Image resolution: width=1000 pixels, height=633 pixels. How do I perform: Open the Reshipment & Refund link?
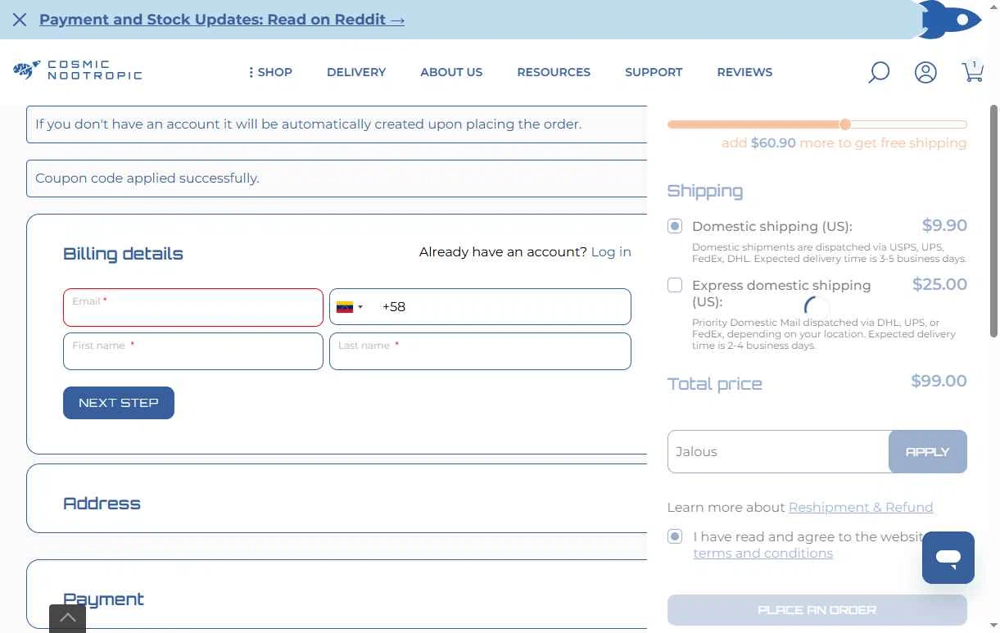point(861,507)
